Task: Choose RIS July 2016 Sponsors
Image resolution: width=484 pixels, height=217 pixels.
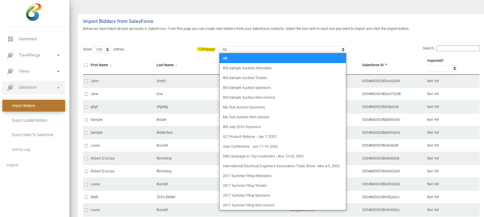Action: click(x=283, y=127)
